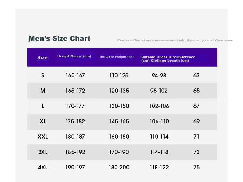Select height value 175-182
The image size is (243, 182).
point(75,122)
